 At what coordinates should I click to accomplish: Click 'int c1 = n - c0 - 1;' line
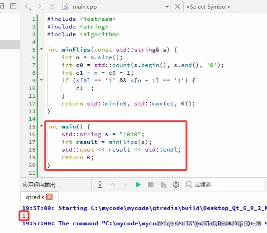click(97, 73)
